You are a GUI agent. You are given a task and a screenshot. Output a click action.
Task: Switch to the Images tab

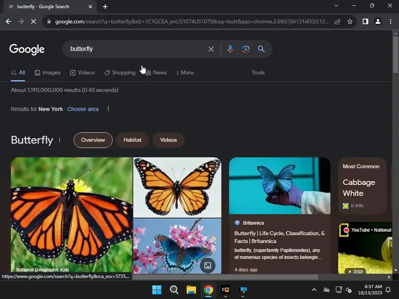pos(48,73)
